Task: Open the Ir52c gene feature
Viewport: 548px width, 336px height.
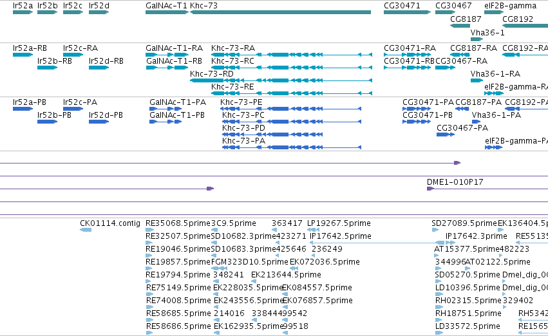Action: (x=73, y=12)
